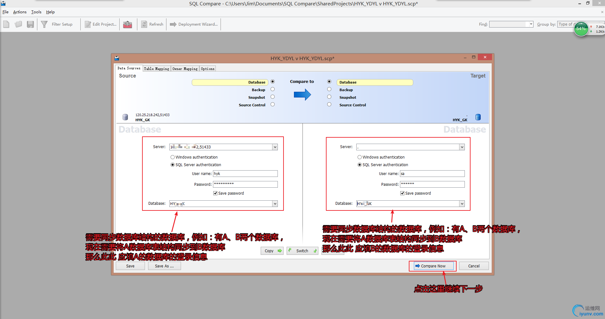This screenshot has height=319, width=605.
Task: Close the project configuration dialog
Action: [x=485, y=57]
